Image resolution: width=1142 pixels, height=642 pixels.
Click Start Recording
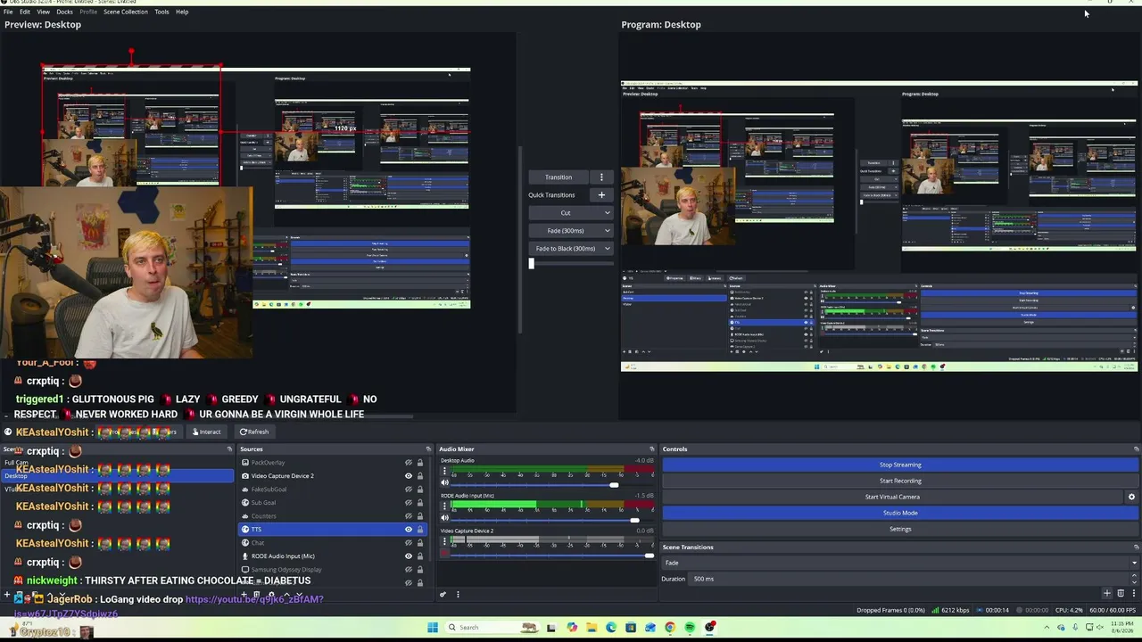[900, 481]
